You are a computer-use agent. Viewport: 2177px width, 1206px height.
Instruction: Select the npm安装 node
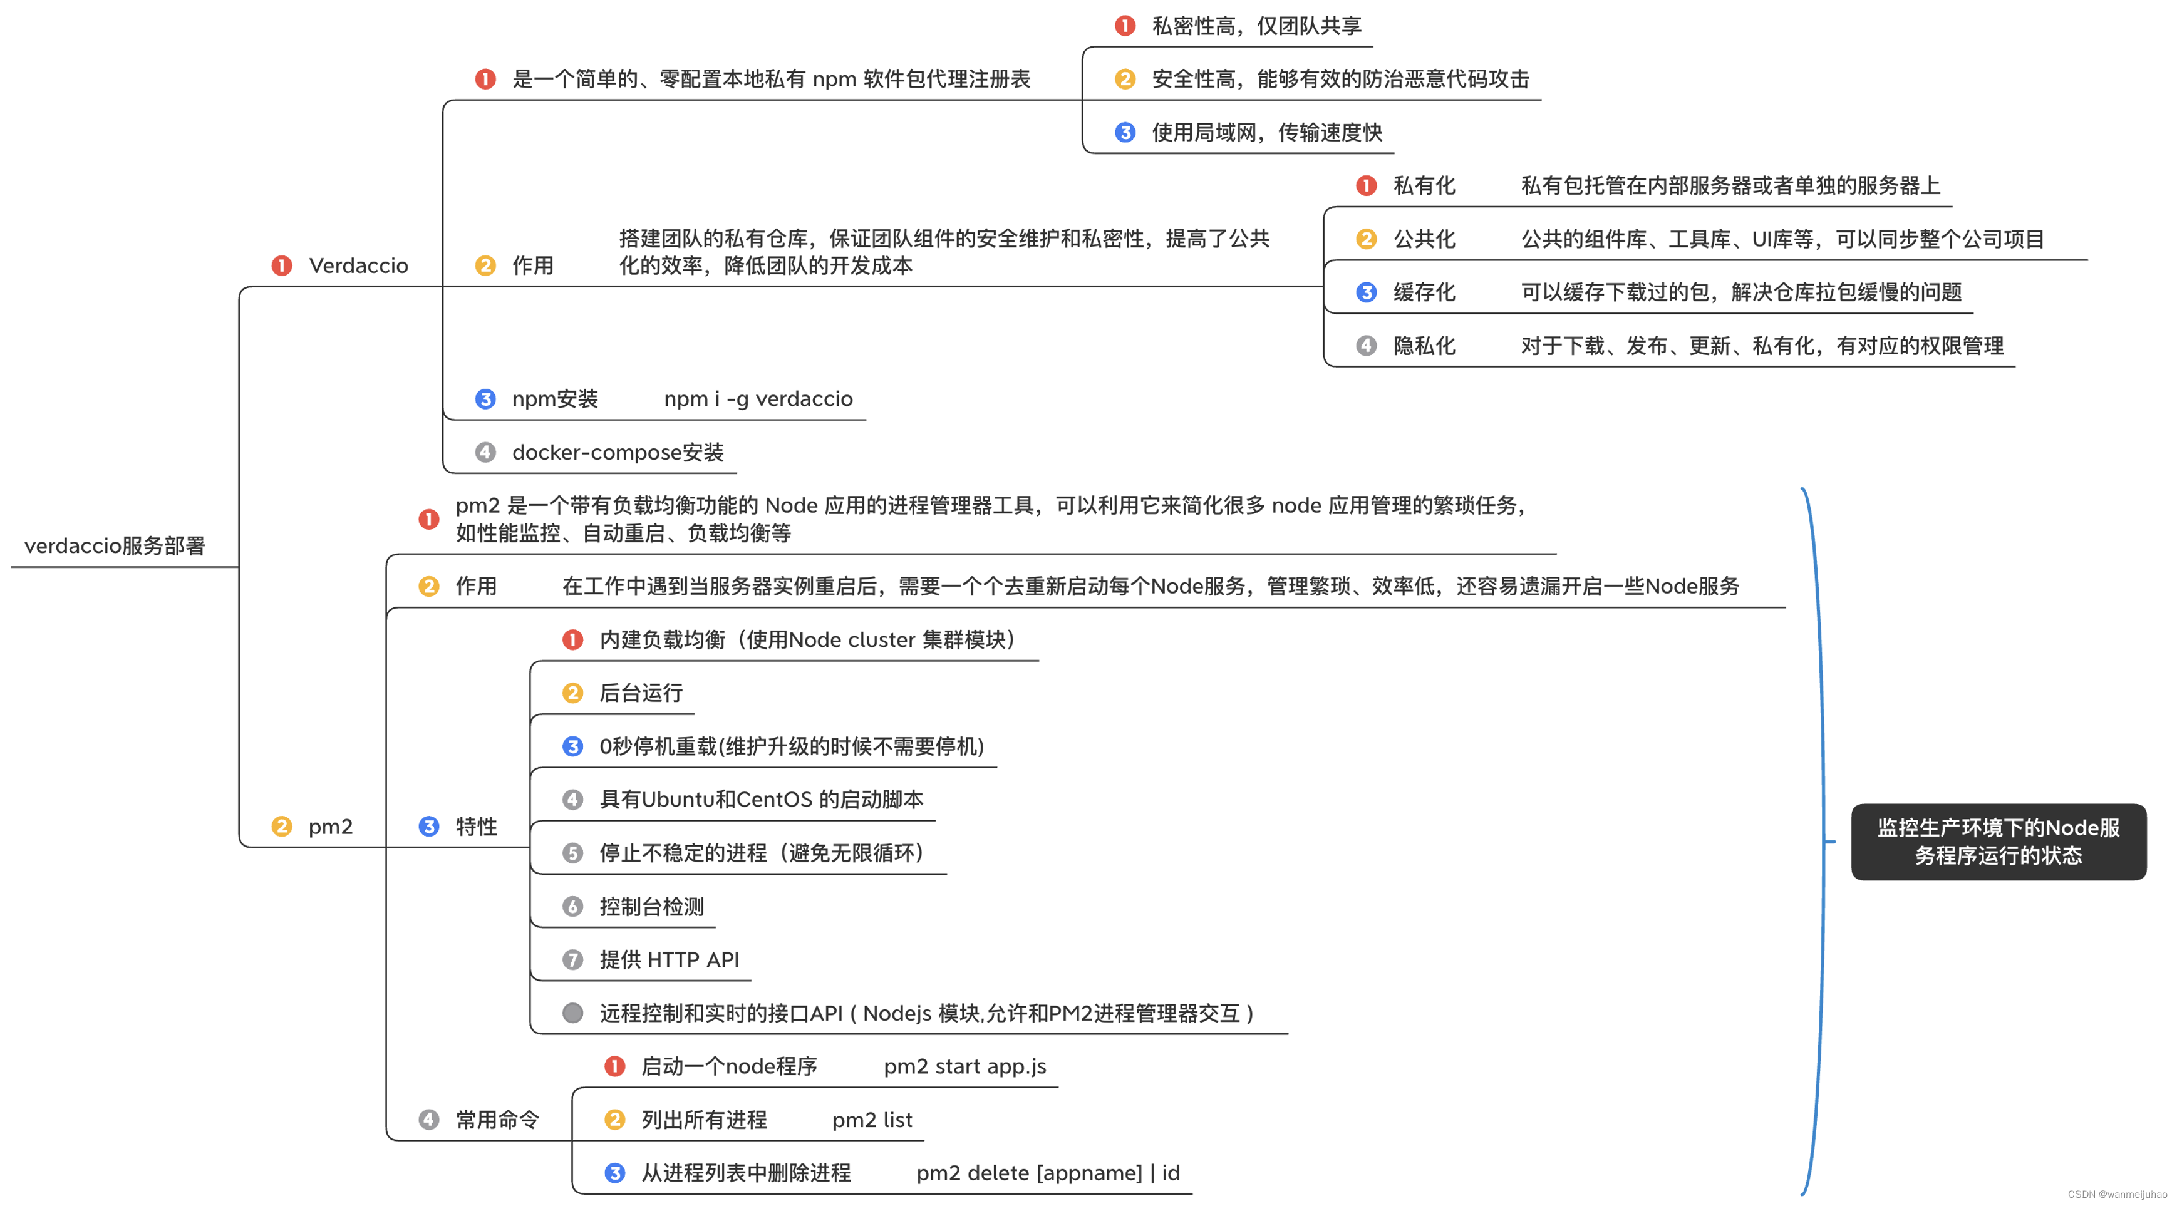point(556,399)
